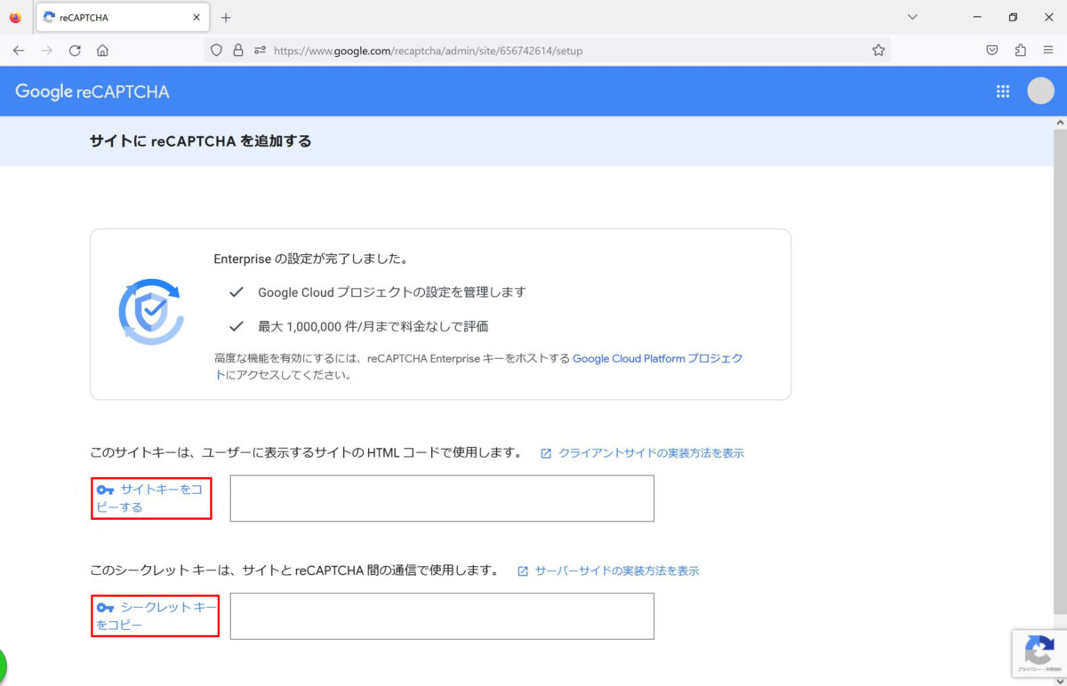This screenshot has height=686, width=1067.
Task: Click text Enterprise の設定が完了しました。
Action: click(x=311, y=259)
